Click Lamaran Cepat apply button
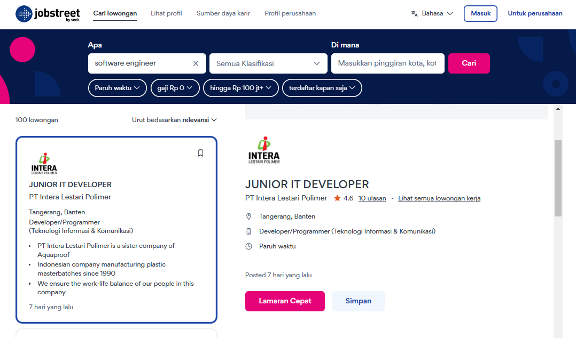 pos(285,301)
